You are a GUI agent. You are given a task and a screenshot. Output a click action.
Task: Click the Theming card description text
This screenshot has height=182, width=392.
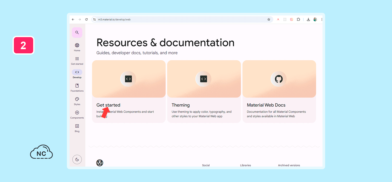click(202, 114)
